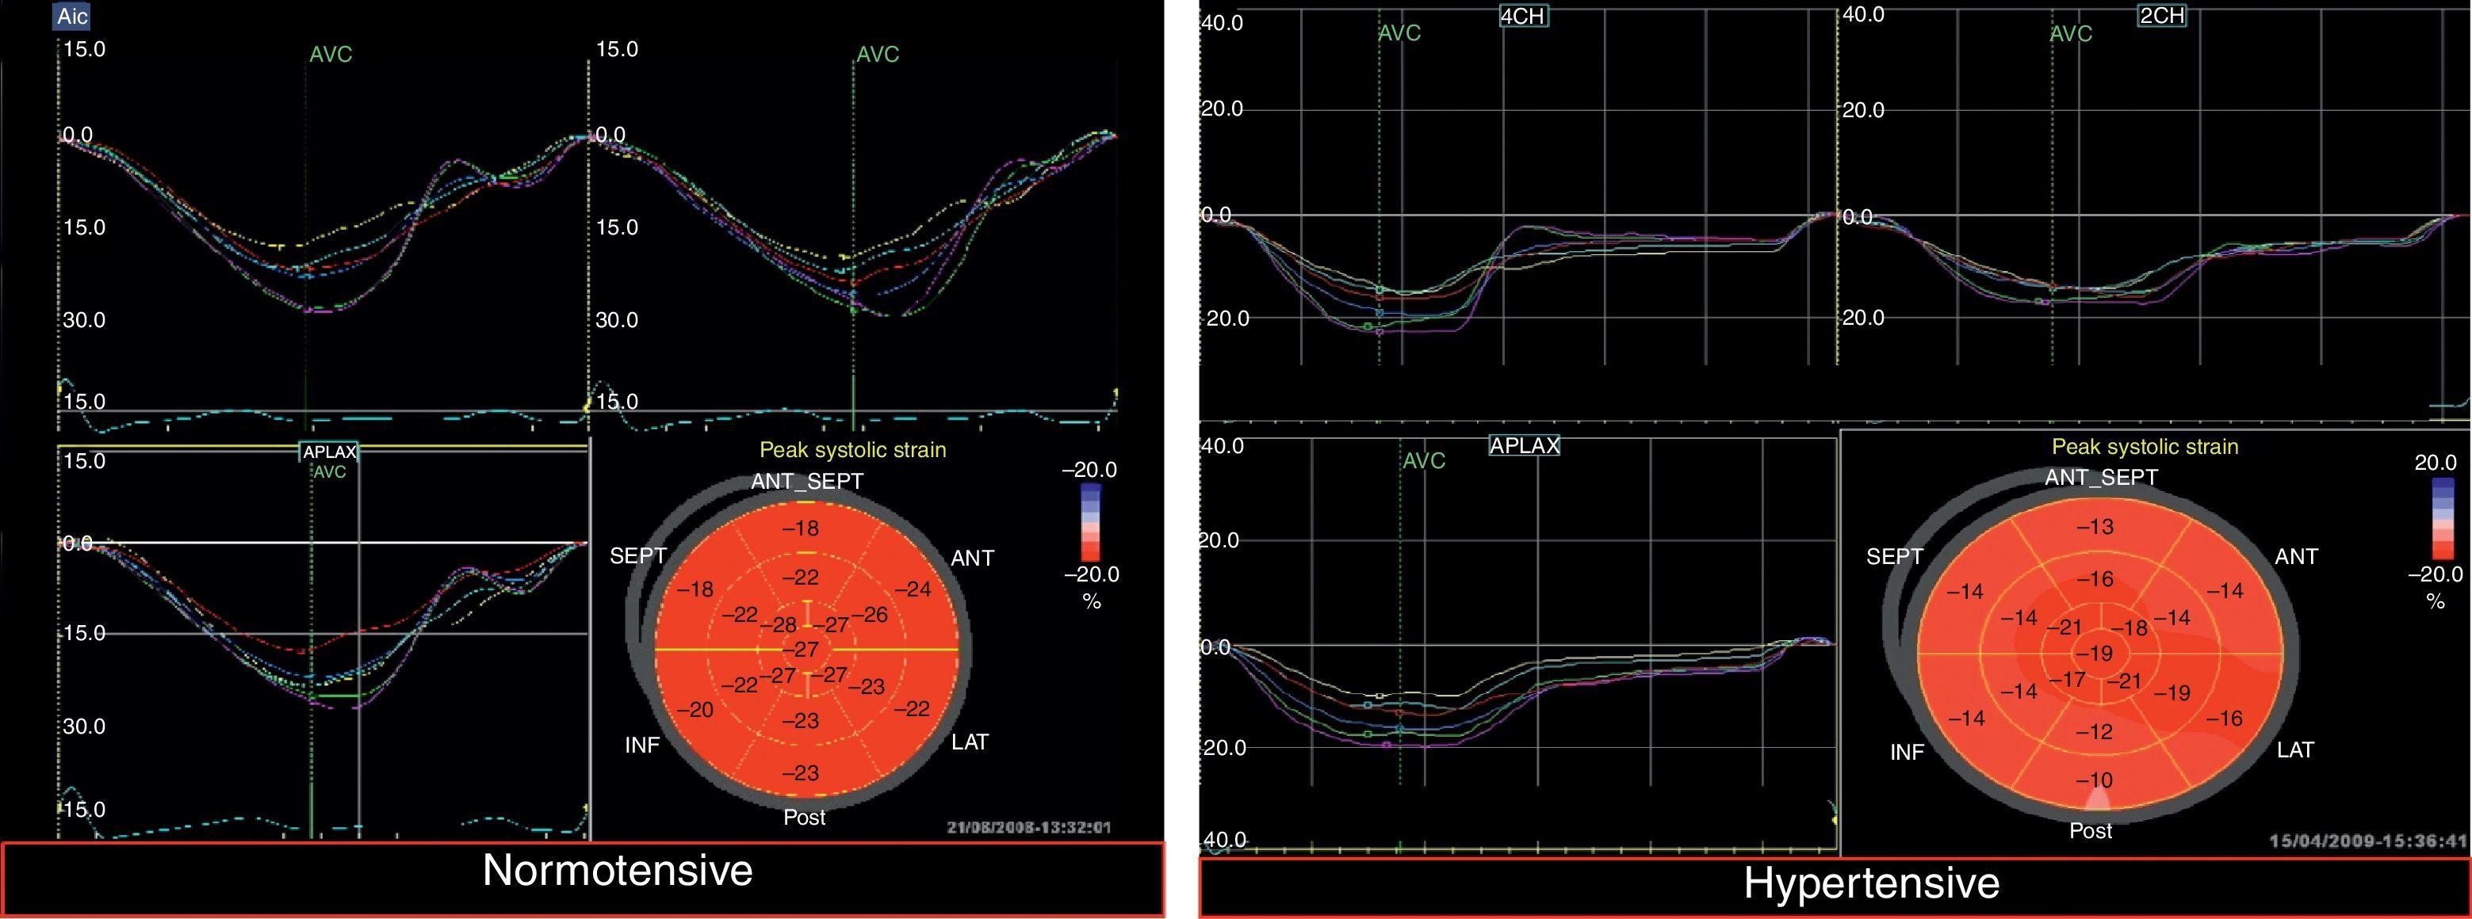Click the APLAX label in the hypertensive panel

(1524, 445)
